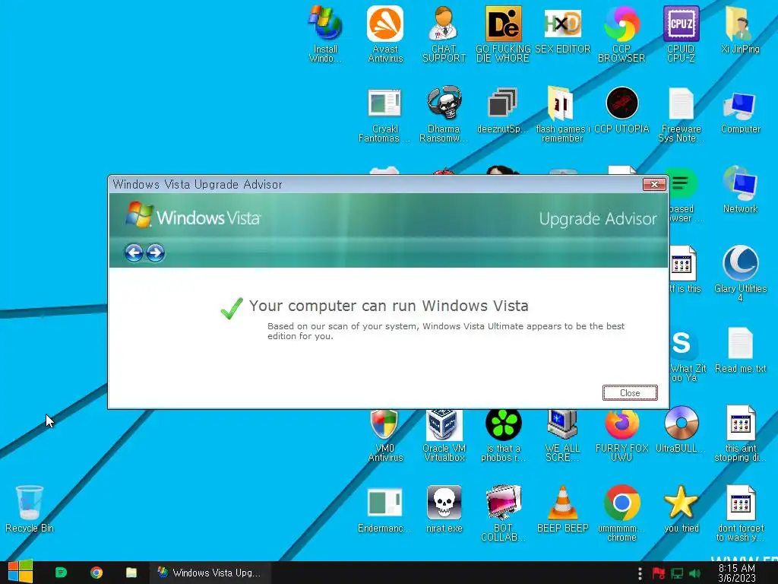Open File Explorer folder in taskbar
Image resolution: width=778 pixels, height=584 pixels.
coord(131,573)
